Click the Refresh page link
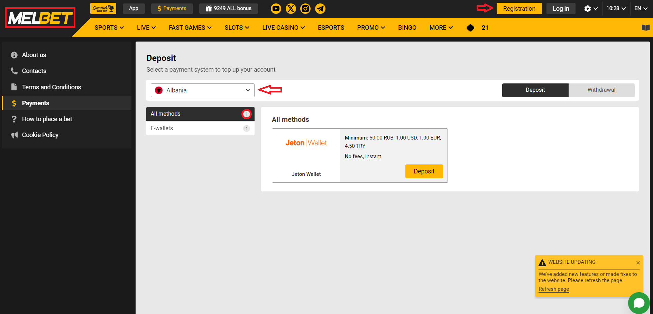Viewport: 653px width, 314px height. point(553,289)
